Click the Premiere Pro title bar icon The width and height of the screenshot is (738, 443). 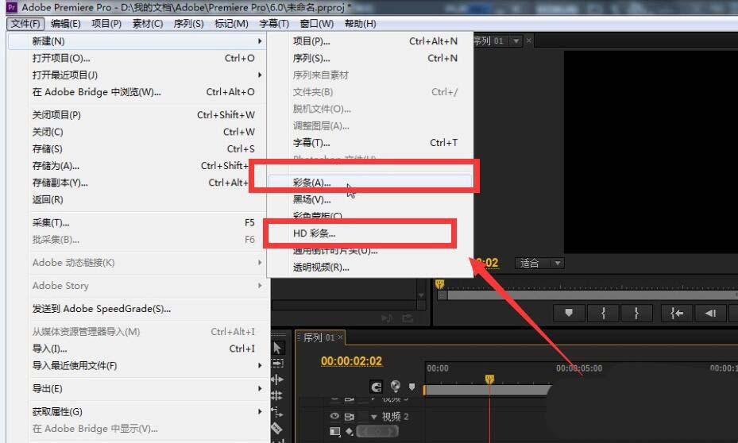click(x=12, y=7)
